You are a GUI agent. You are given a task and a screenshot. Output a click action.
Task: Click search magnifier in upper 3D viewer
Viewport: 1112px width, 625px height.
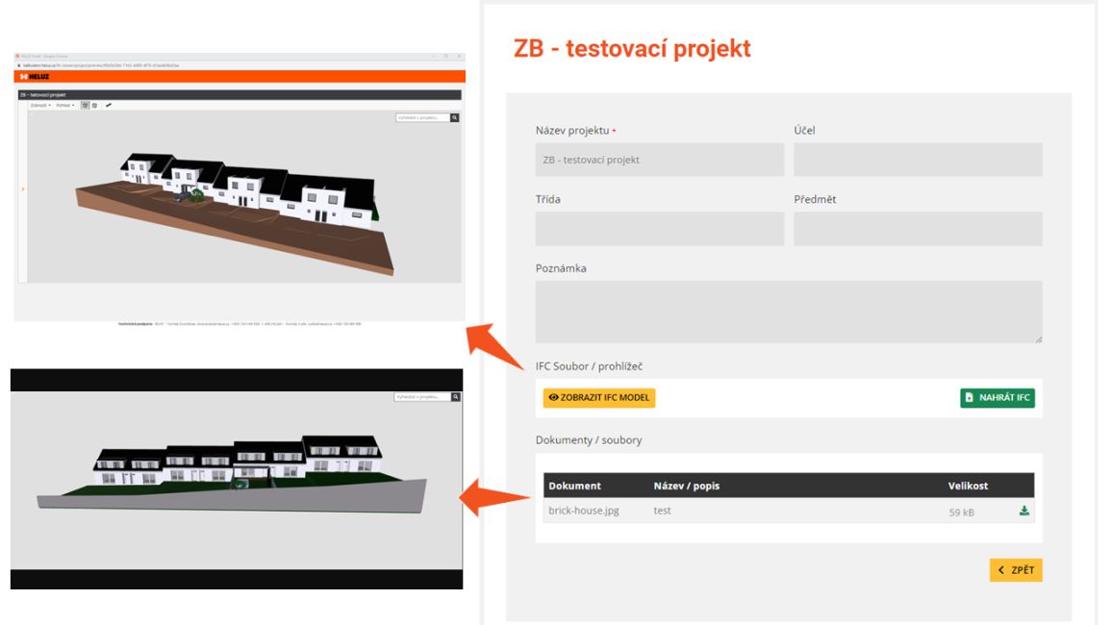[455, 117]
